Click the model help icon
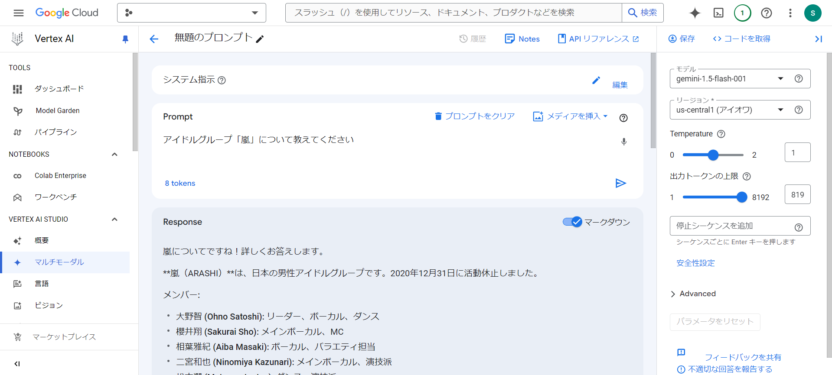This screenshot has height=375, width=832. click(799, 78)
